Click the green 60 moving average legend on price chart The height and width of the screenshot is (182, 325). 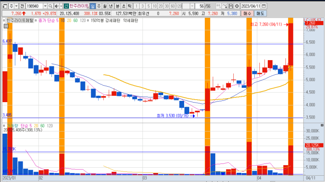click(75, 21)
